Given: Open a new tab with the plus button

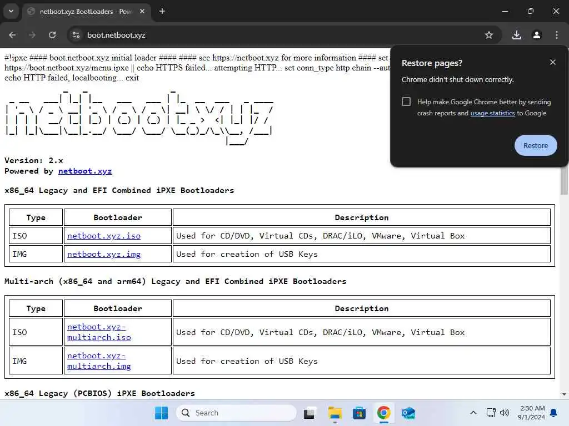Looking at the screenshot, I should [162, 11].
